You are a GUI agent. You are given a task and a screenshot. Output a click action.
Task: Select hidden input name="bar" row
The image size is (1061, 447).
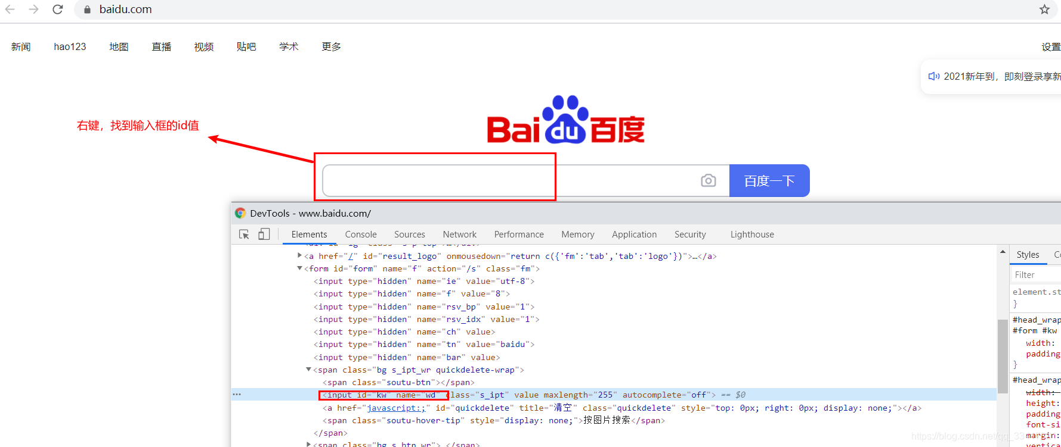[x=407, y=357]
